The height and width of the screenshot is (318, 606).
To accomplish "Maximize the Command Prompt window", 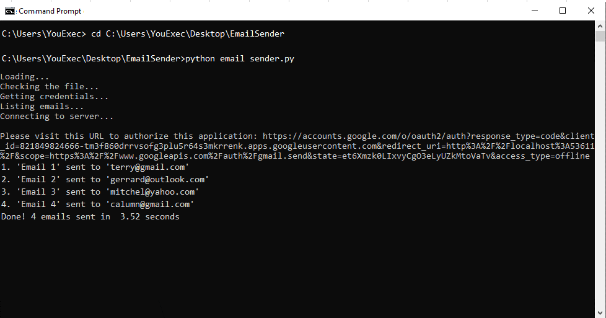I will click(x=563, y=11).
